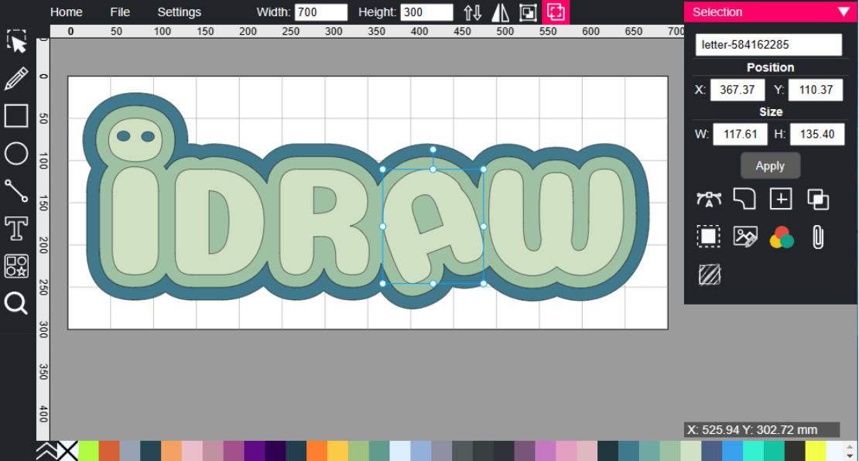Select the Pencil drawing tool
859x461 pixels.
pos(16,77)
